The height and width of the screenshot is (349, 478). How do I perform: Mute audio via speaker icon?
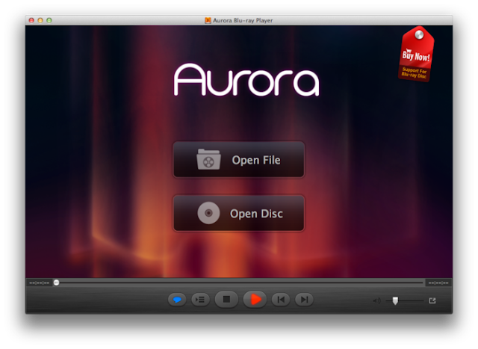point(376,301)
